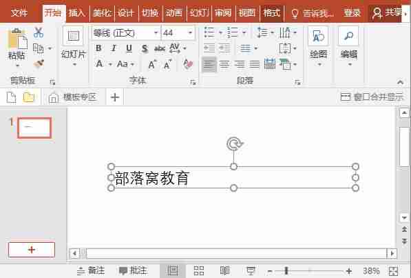Image resolution: width=411 pixels, height=278 pixels.
Task: Click the red plus add slide button
Action: (x=32, y=250)
